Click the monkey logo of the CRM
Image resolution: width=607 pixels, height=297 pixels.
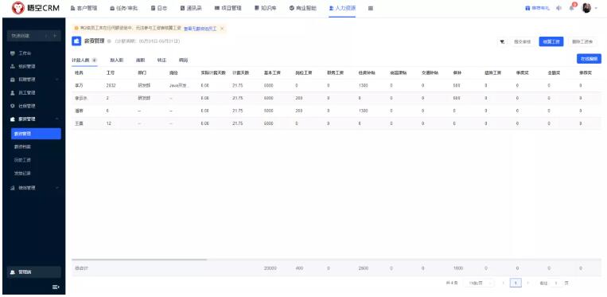[18, 8]
